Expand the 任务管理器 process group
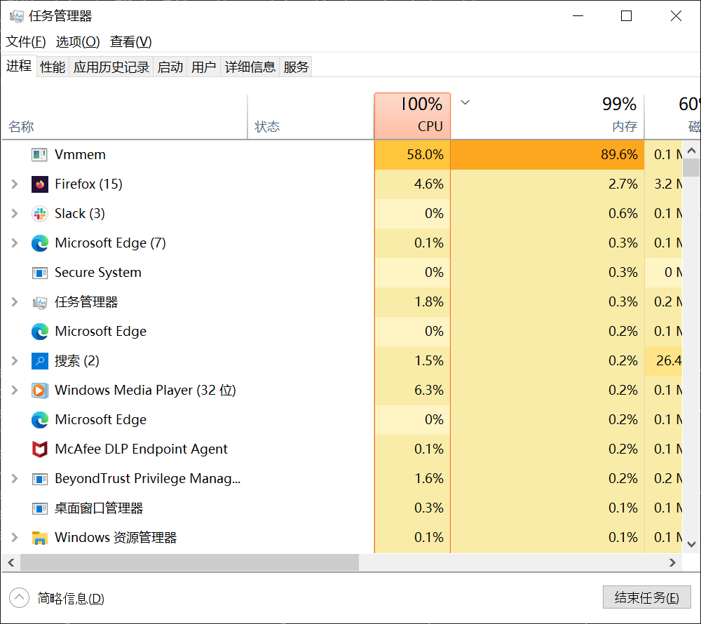This screenshot has height=624, width=701. click(x=14, y=302)
